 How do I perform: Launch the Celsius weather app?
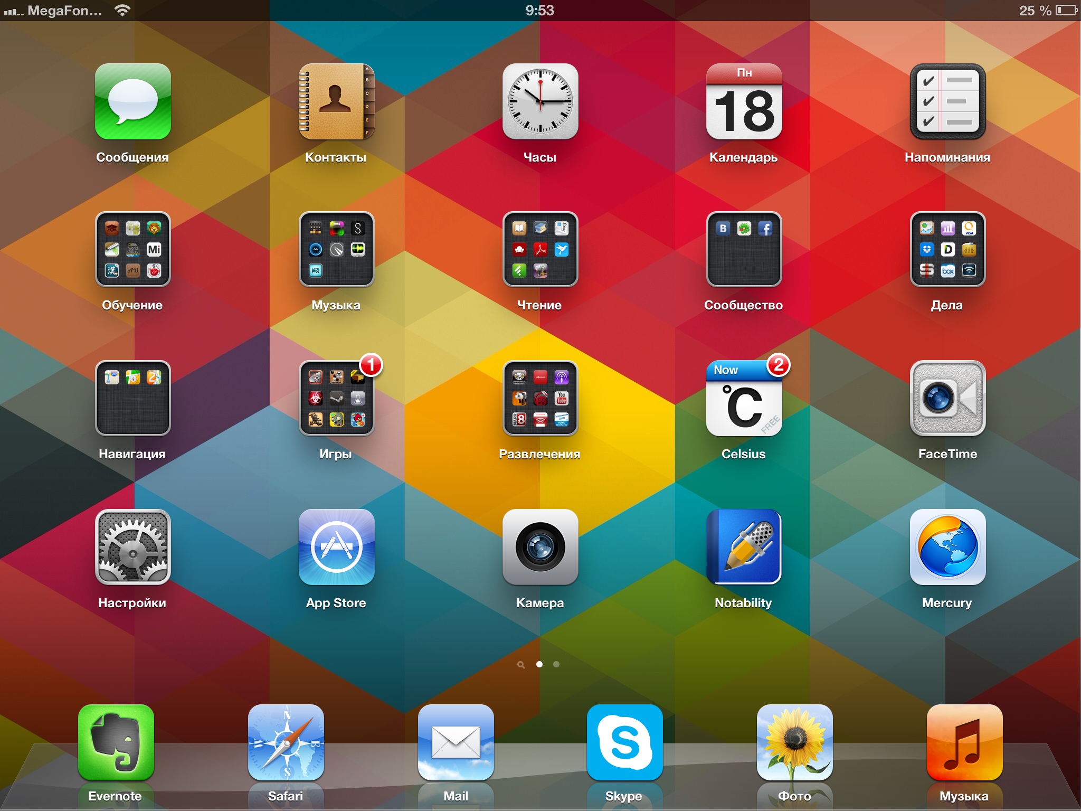click(x=744, y=398)
